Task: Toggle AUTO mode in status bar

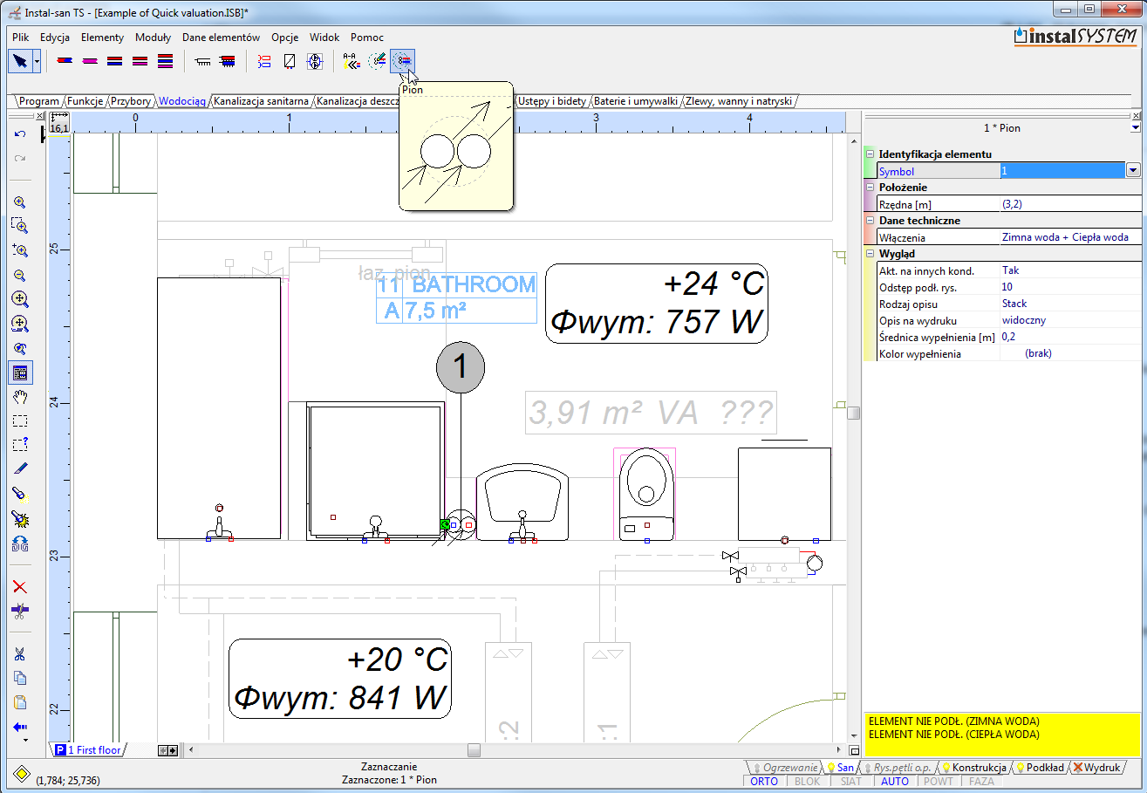Action: (895, 782)
